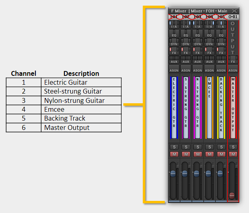Open DYN section on Backing Track channel
The image size is (249, 213).
(x=221, y=44)
